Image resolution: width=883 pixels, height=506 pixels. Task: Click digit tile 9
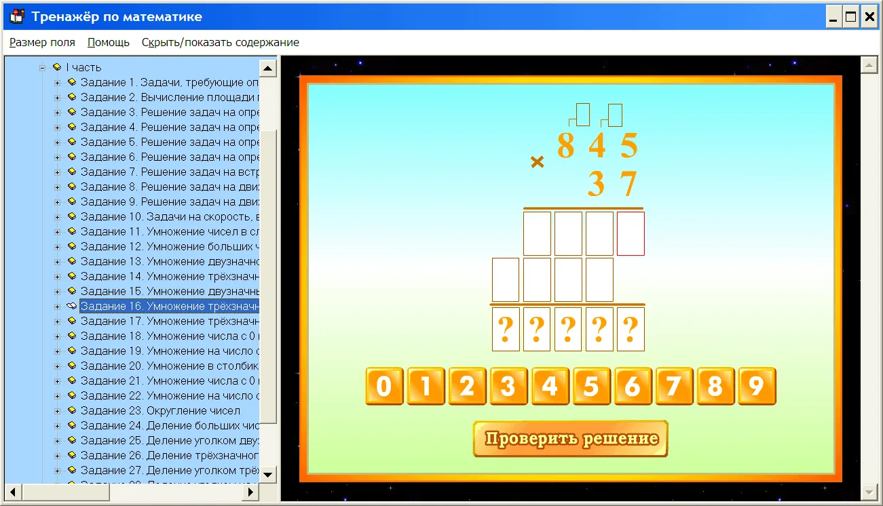click(x=757, y=387)
